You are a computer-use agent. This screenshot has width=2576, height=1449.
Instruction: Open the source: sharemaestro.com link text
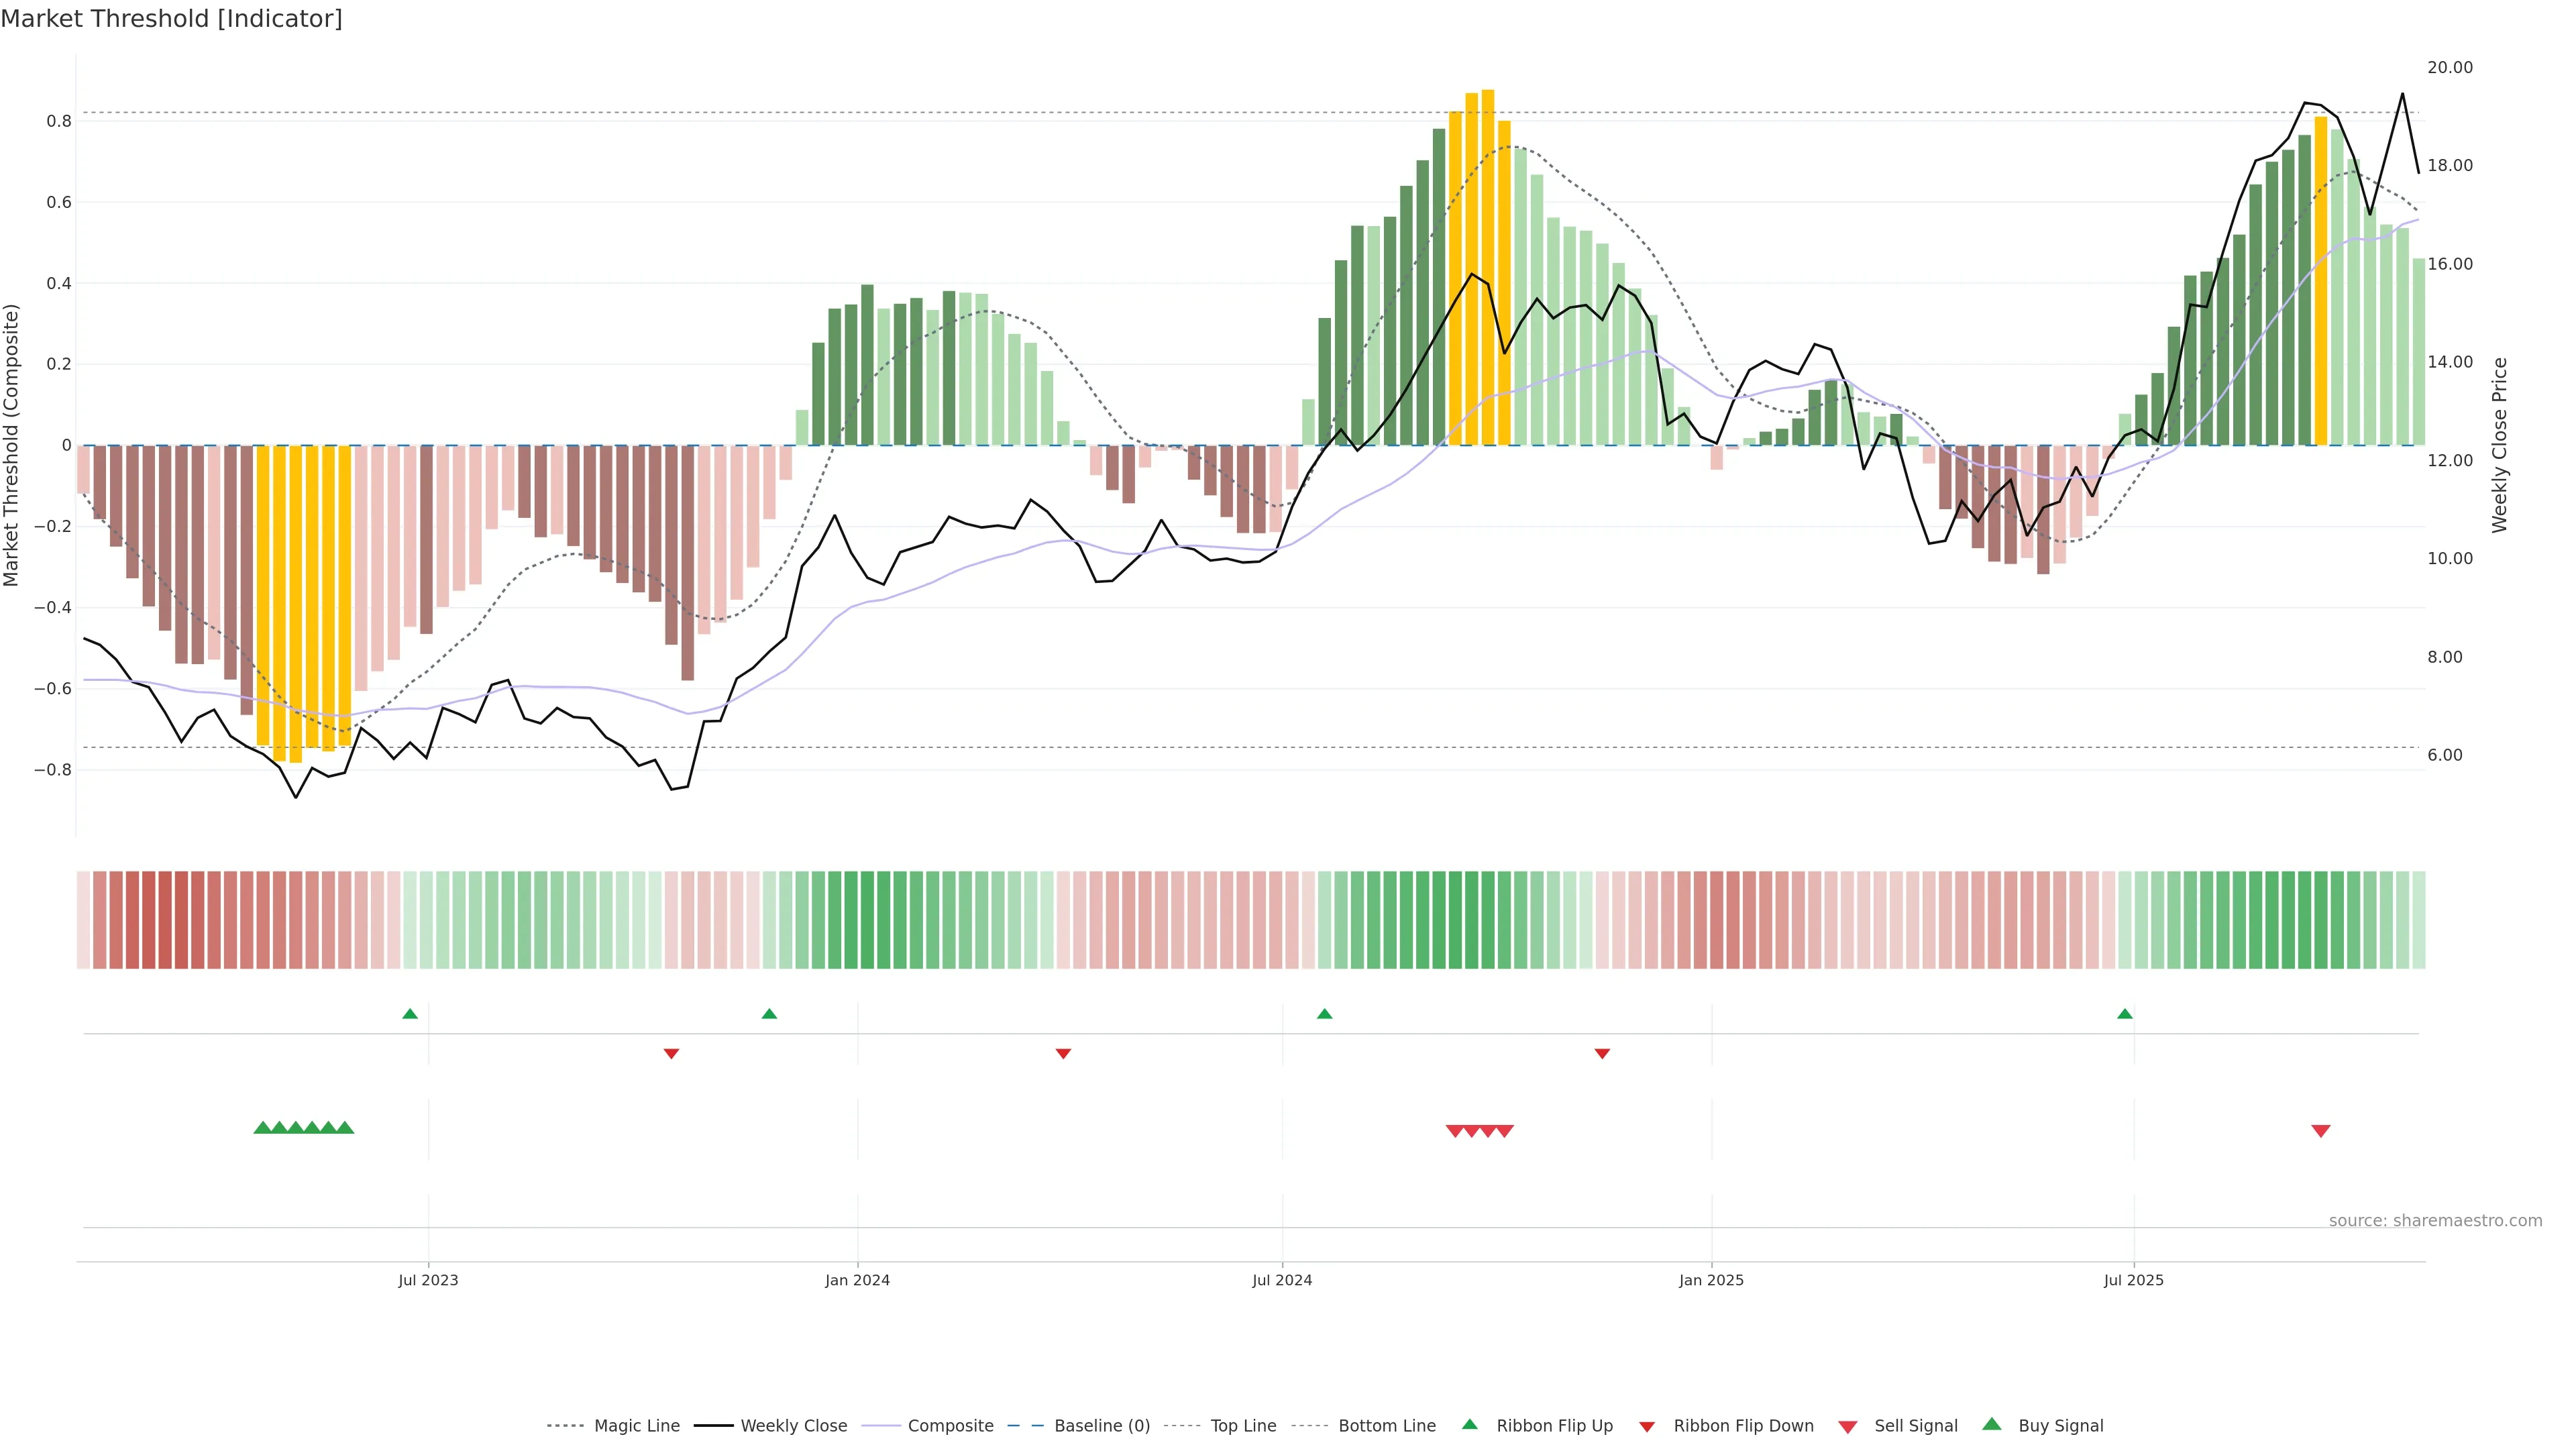2435,1220
